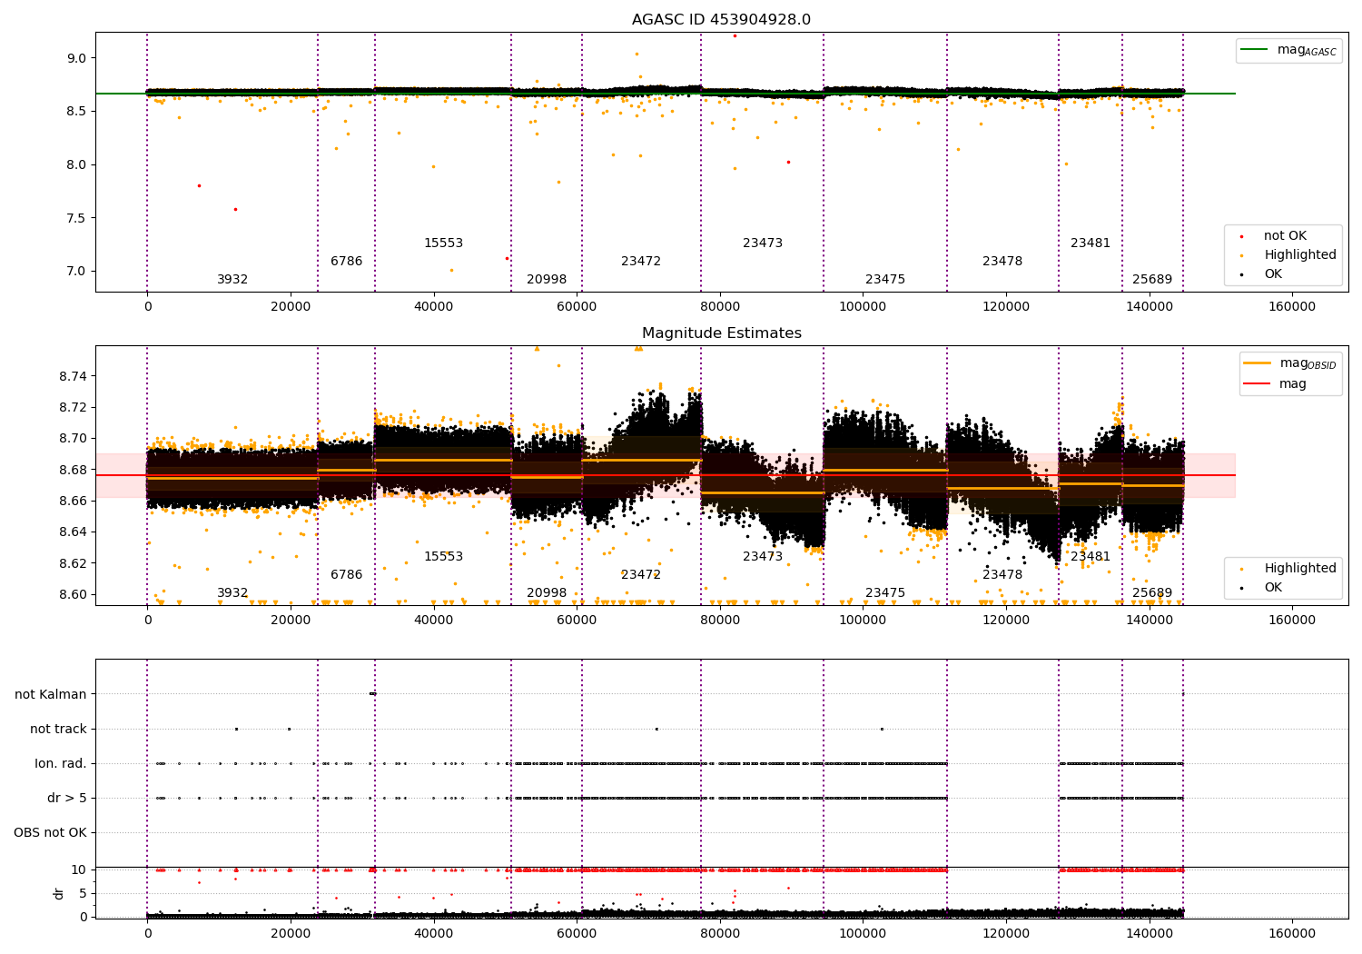
Task: Click the 160000 x-axis tick of bottom plot
Action: pos(1292,933)
